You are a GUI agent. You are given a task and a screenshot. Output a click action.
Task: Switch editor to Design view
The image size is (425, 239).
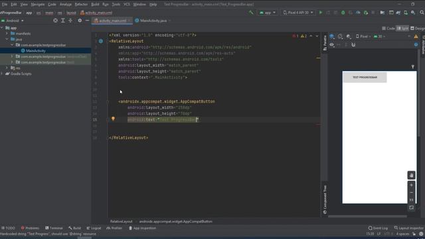tap(418, 28)
